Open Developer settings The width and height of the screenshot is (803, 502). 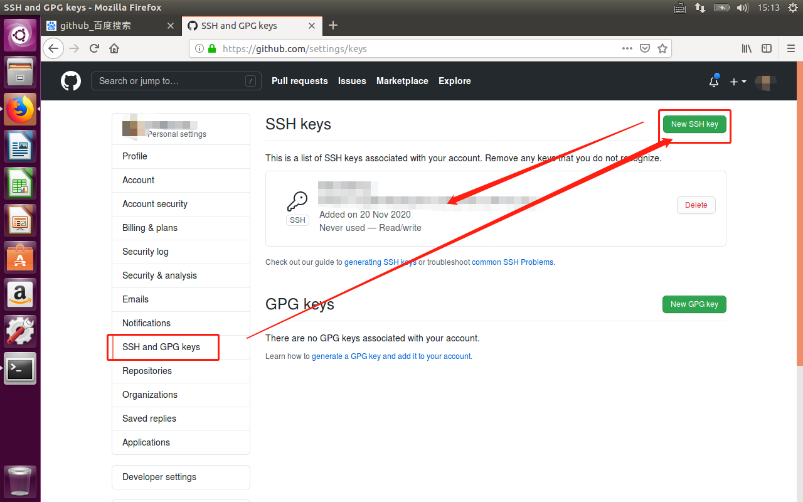click(x=181, y=477)
